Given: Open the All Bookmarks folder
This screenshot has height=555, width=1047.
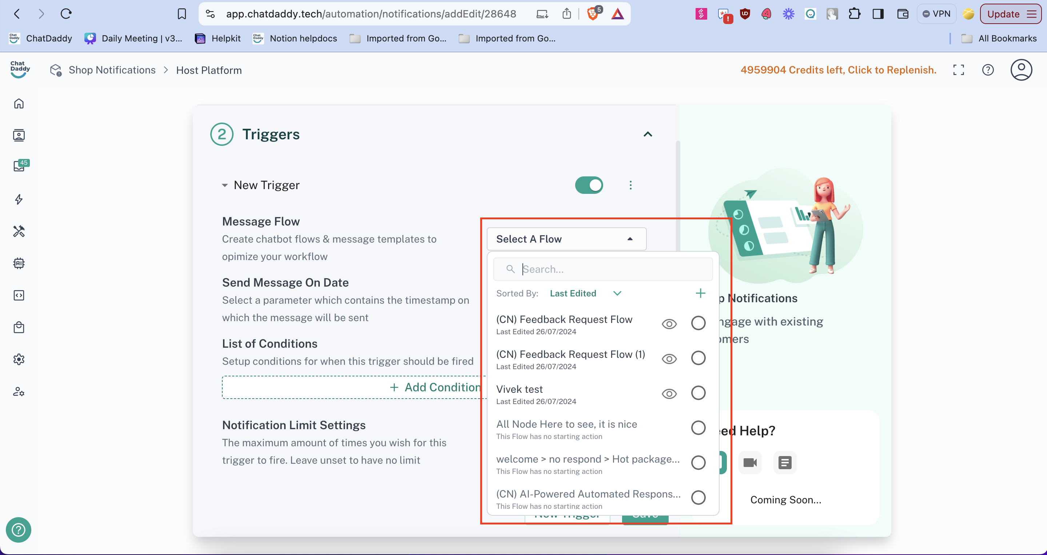Looking at the screenshot, I should [x=999, y=38].
